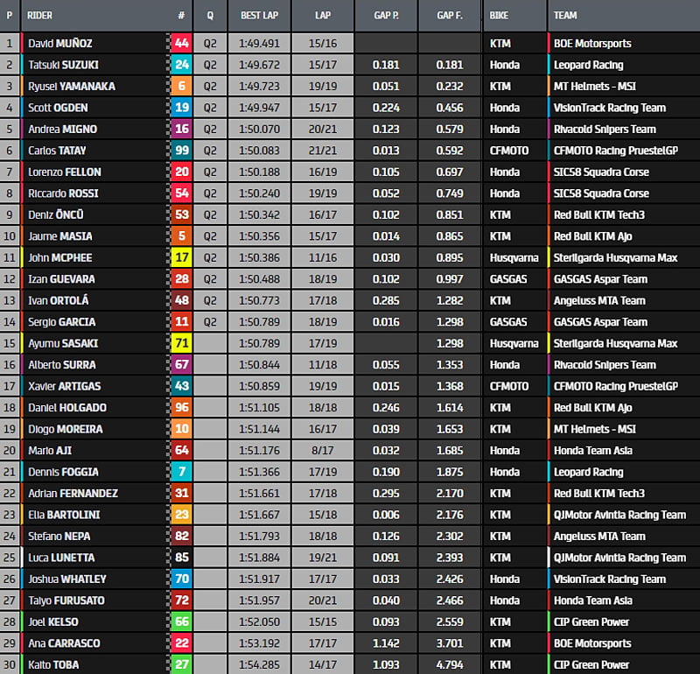Click Ana CARRASCO's name in the list
Screen dimensions: 700x674
pos(65,643)
